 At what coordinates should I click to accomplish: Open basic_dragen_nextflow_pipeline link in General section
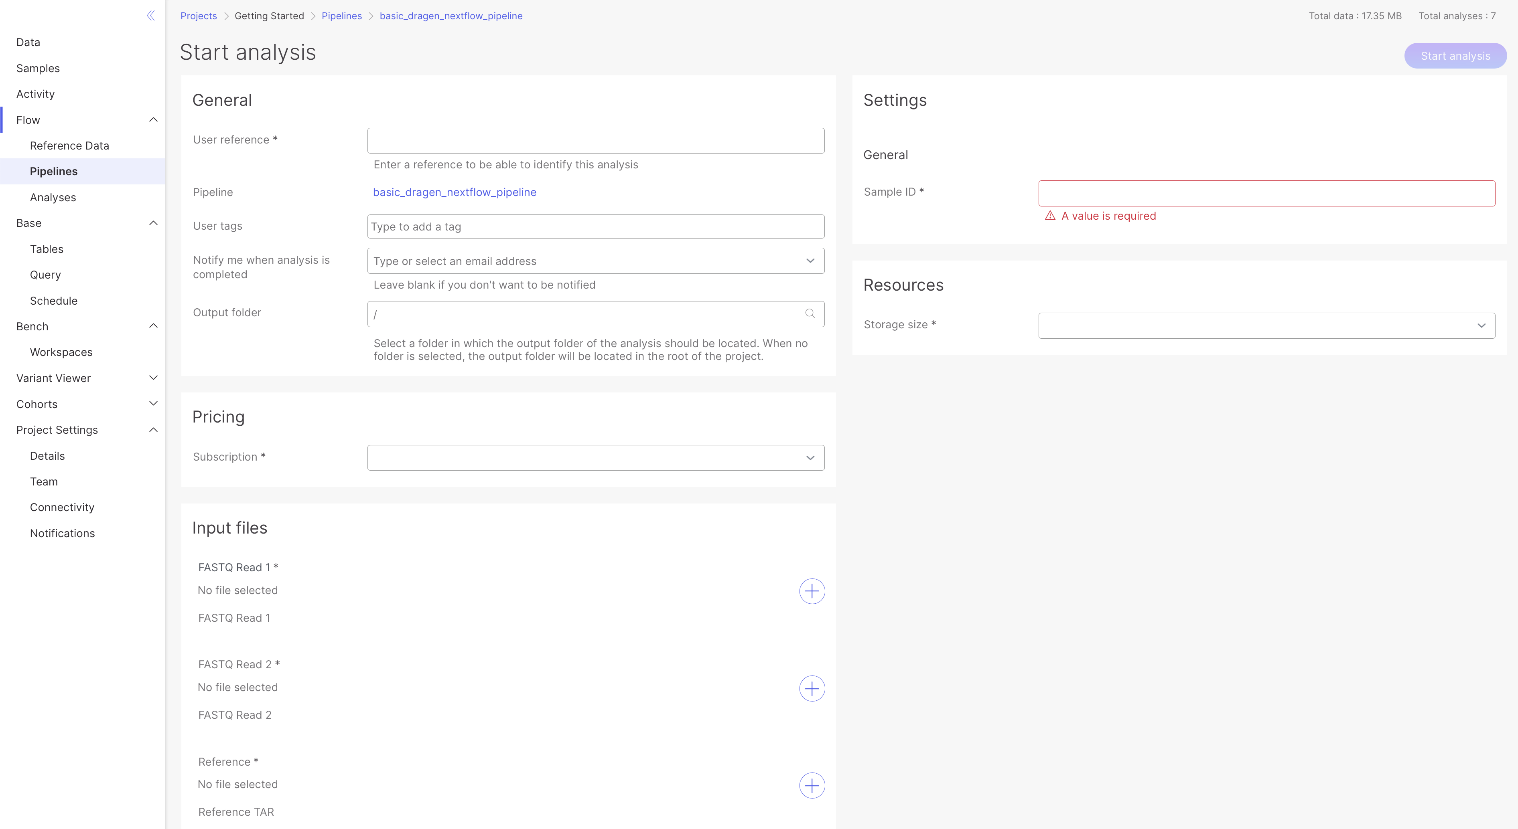[x=455, y=192]
